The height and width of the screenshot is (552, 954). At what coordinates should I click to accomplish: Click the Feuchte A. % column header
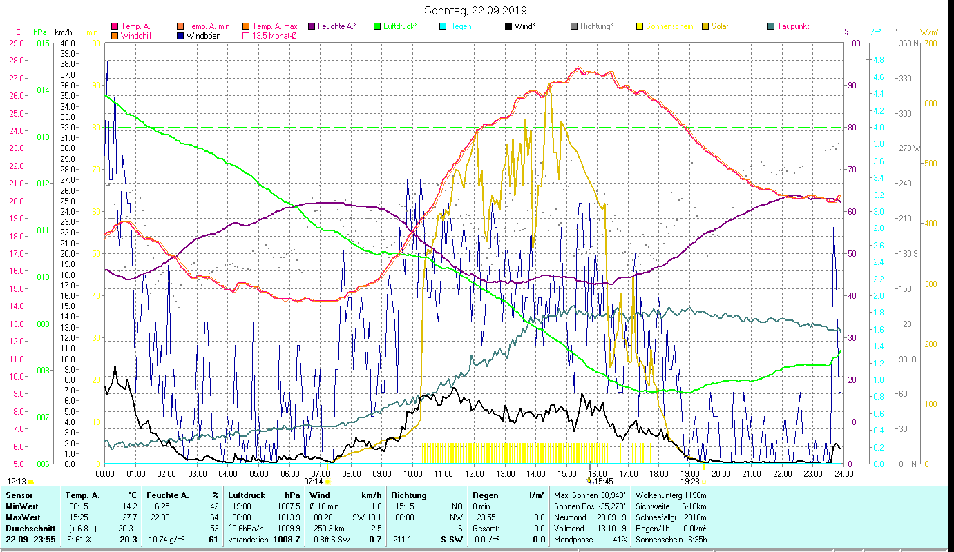(x=182, y=495)
